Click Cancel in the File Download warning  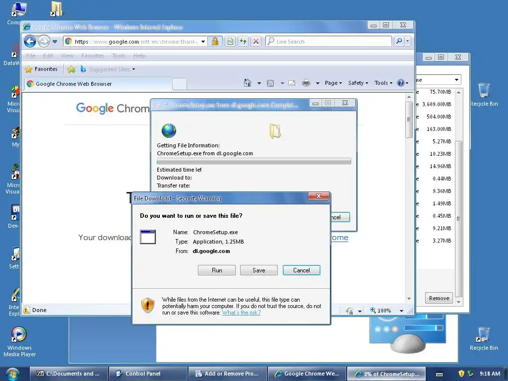click(301, 270)
